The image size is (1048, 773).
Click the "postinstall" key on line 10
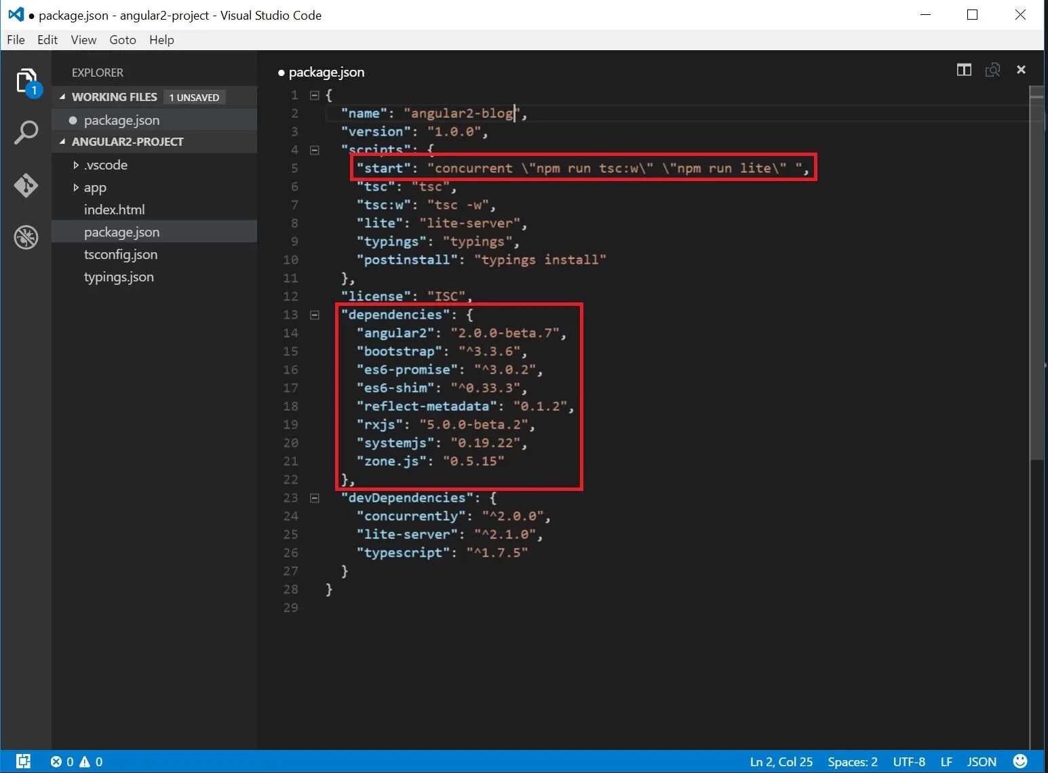click(x=407, y=260)
